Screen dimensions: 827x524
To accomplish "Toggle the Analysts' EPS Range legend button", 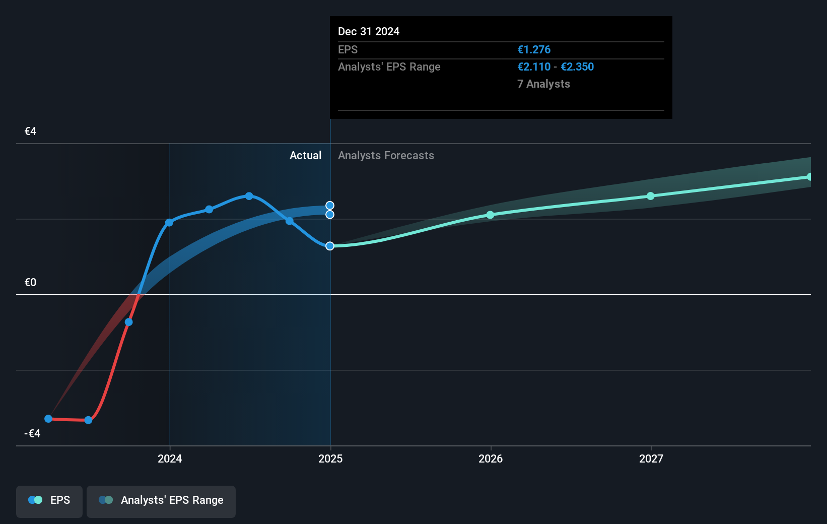I will coord(161,501).
